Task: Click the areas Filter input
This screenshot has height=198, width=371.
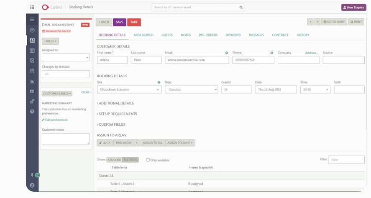Action: point(346,160)
